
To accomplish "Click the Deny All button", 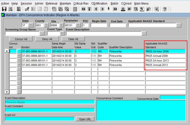I will click(x=47, y=39).
